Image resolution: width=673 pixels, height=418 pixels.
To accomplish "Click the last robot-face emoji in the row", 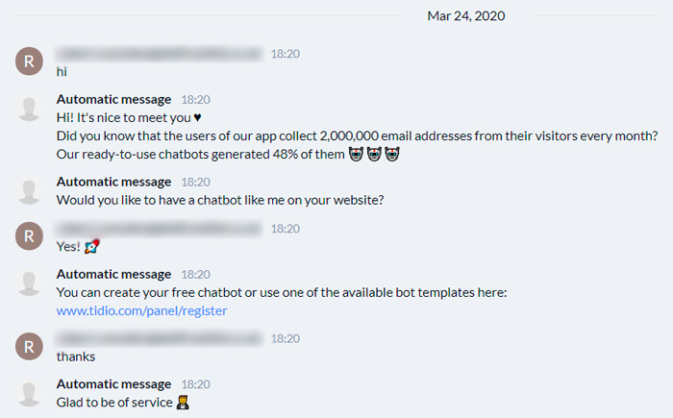I will click(392, 154).
